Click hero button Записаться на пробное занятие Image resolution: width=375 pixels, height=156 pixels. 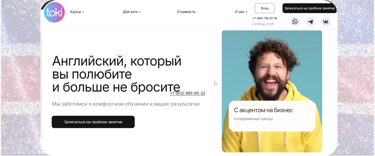(x=93, y=122)
